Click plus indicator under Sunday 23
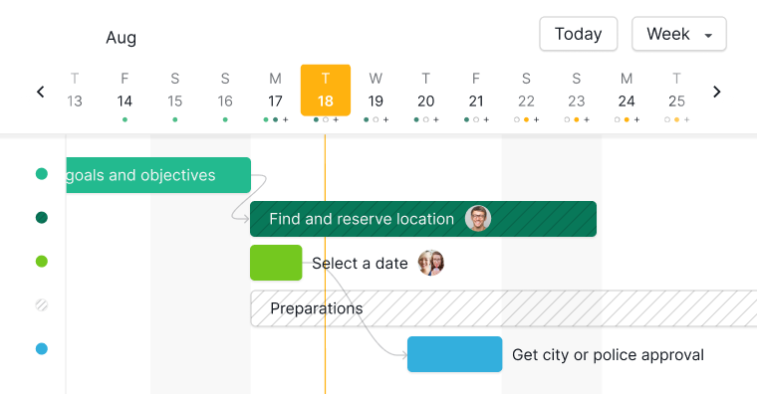This screenshot has height=394, width=757. pos(587,119)
